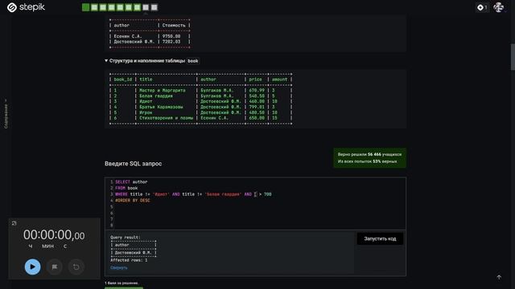Click the green submit button under the editor

click(124, 288)
